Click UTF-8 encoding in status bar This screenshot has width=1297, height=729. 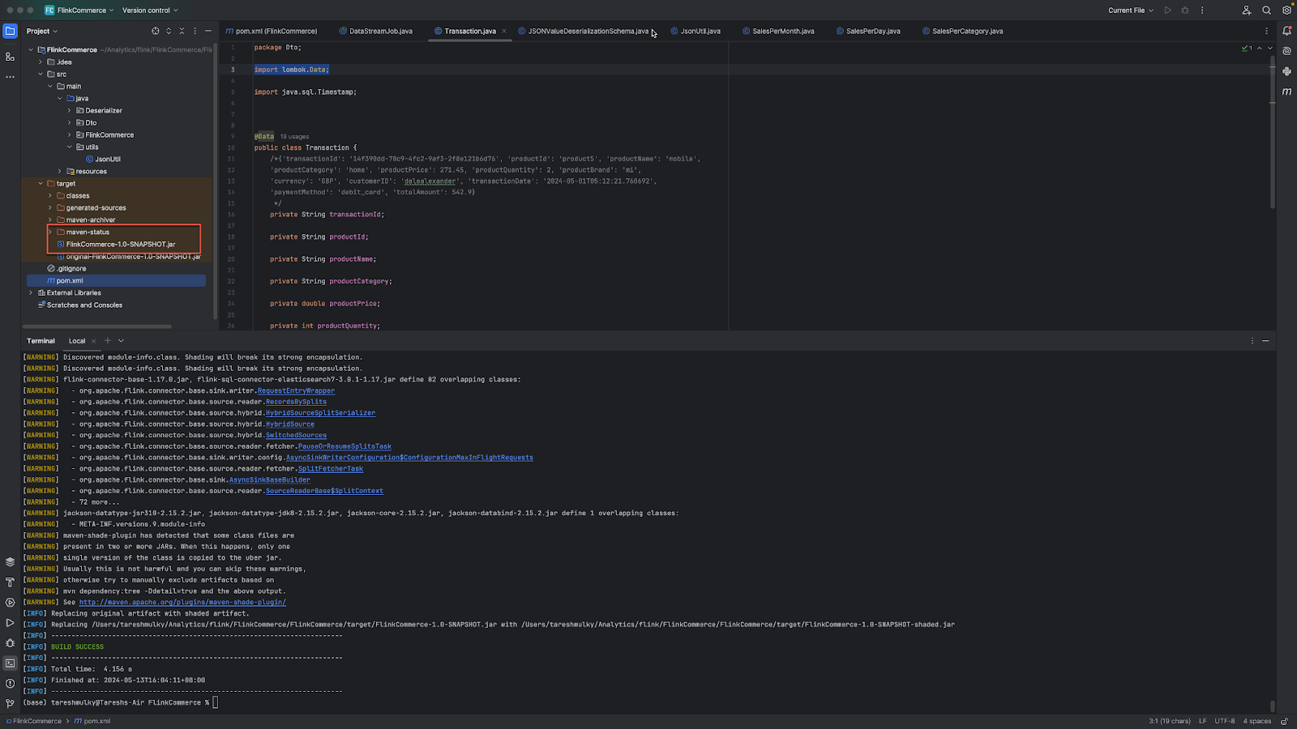(x=1225, y=721)
